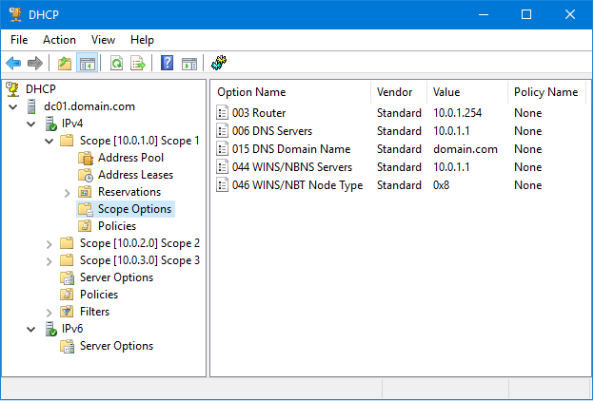Viewport: 594px width, 401px height.
Task: Select the 006 DNS Servers option row
Action: (x=271, y=131)
